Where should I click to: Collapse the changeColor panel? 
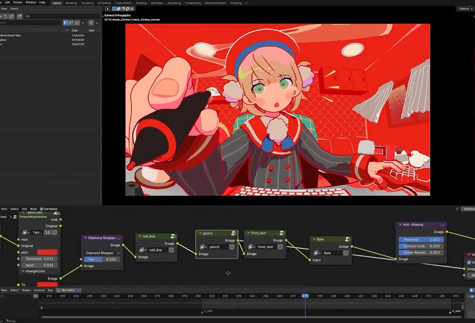tap(23, 271)
